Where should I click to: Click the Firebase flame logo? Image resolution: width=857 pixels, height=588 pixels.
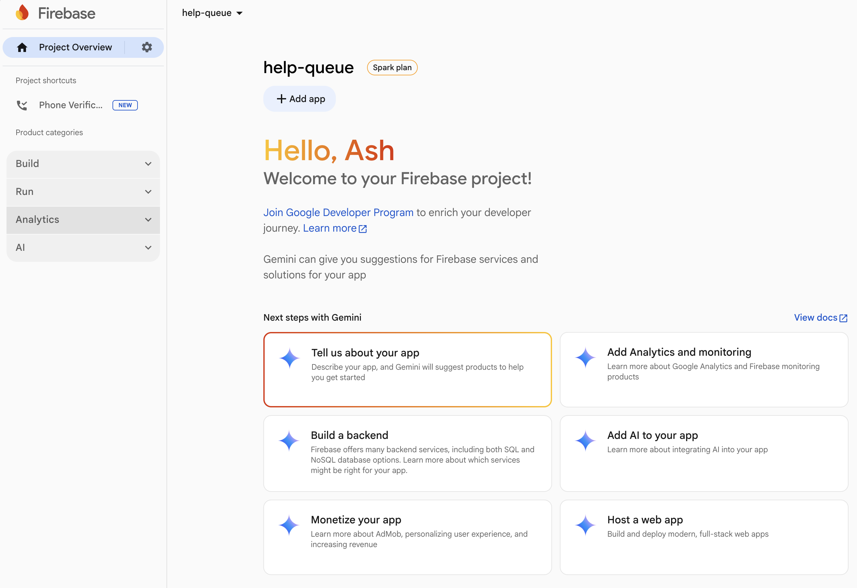[22, 13]
